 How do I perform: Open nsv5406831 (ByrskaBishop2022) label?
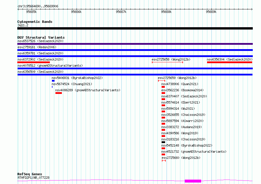click(77, 78)
